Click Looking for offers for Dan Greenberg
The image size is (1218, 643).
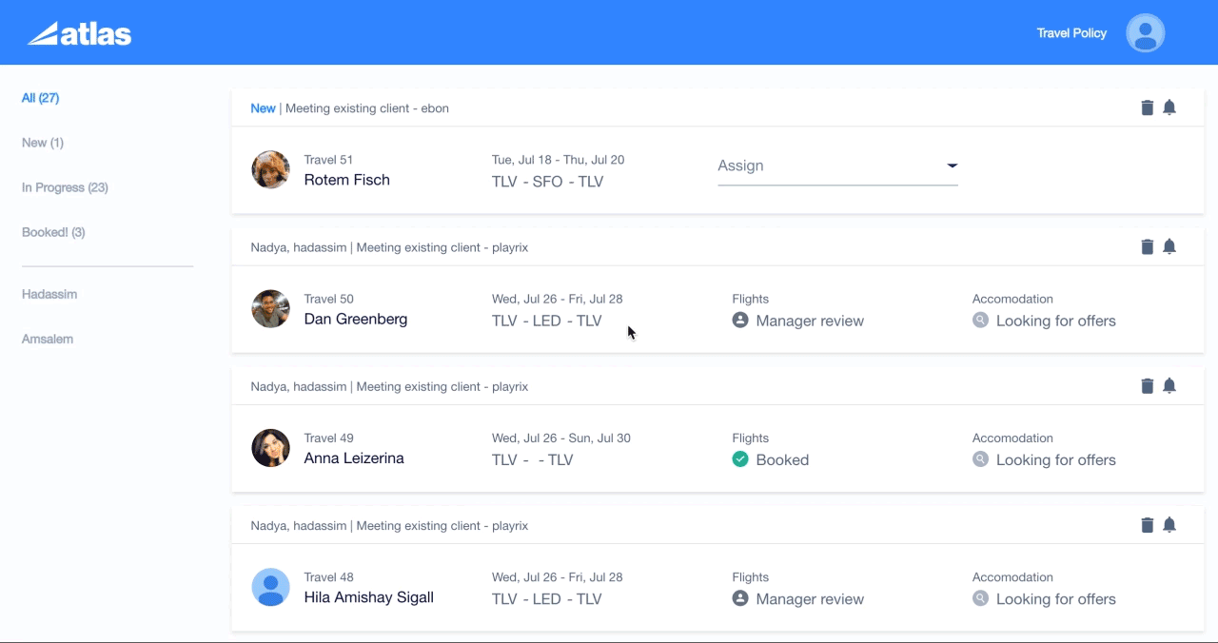[1055, 321]
